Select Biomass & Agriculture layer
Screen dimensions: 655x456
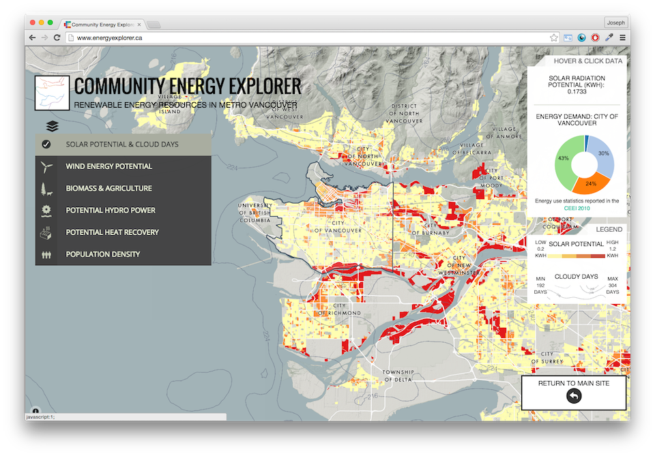point(123,189)
